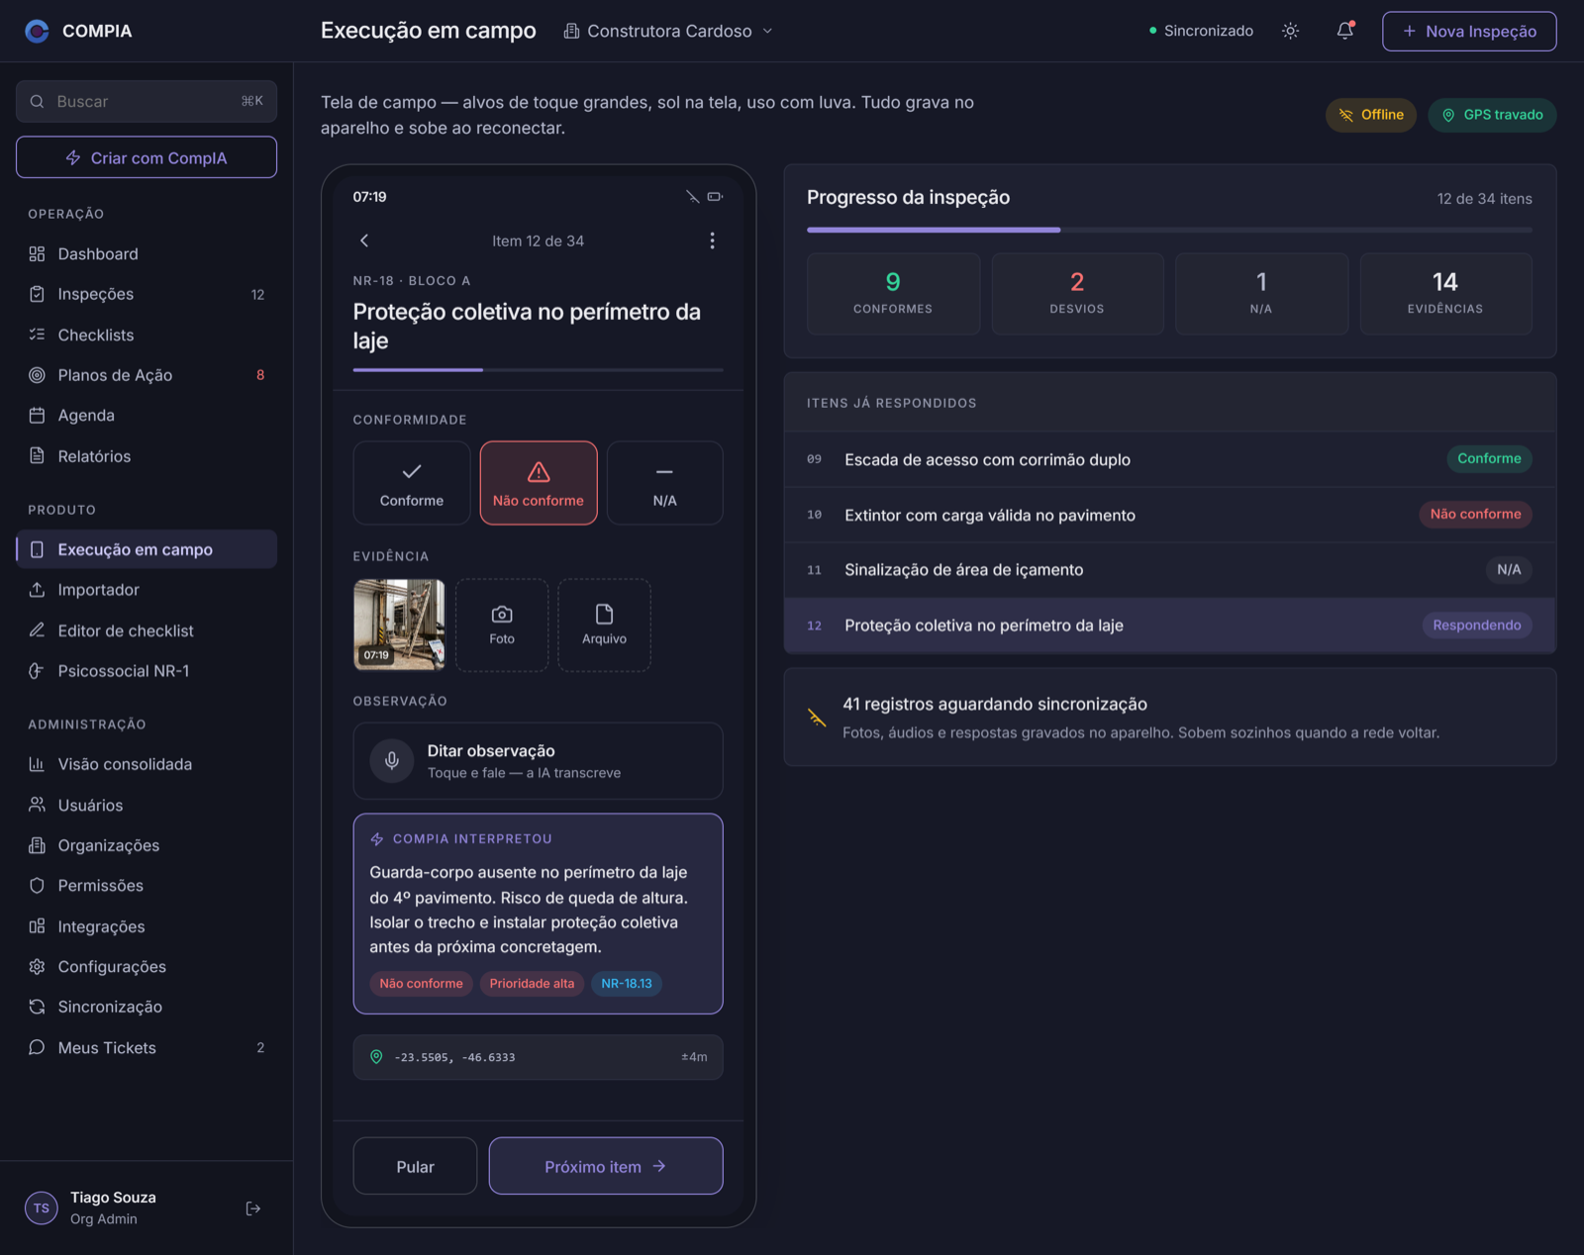Image resolution: width=1584 pixels, height=1255 pixels.
Task: Expand the Construtora Cardoso organization dropdown
Action: (668, 31)
